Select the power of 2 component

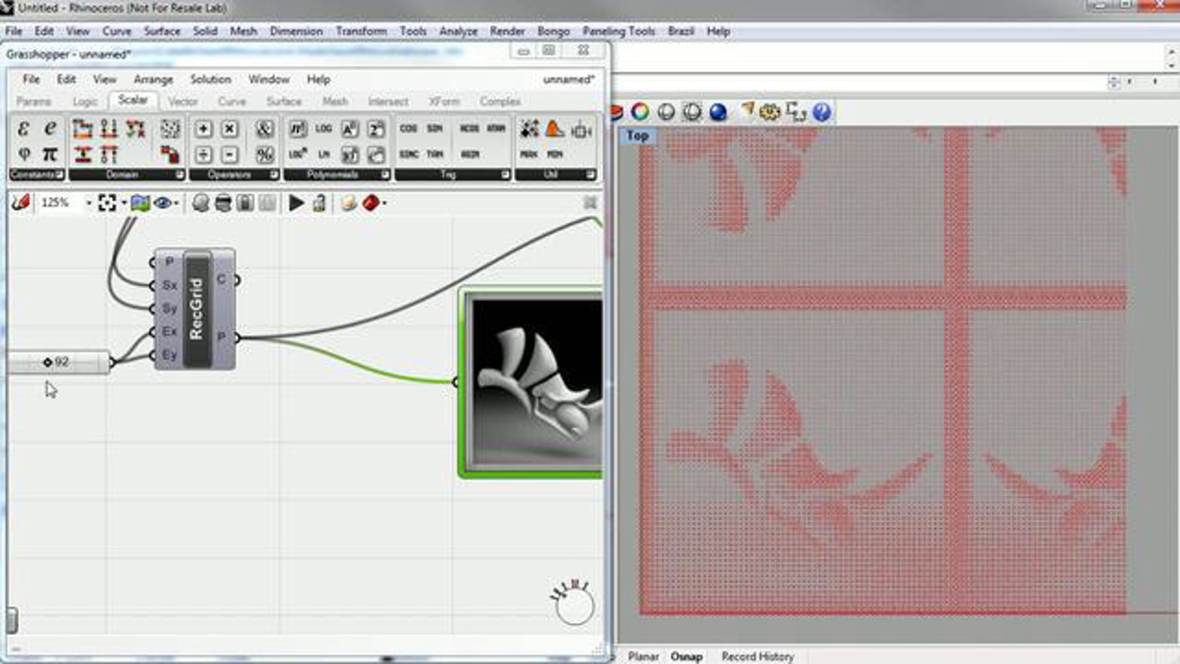(x=376, y=129)
